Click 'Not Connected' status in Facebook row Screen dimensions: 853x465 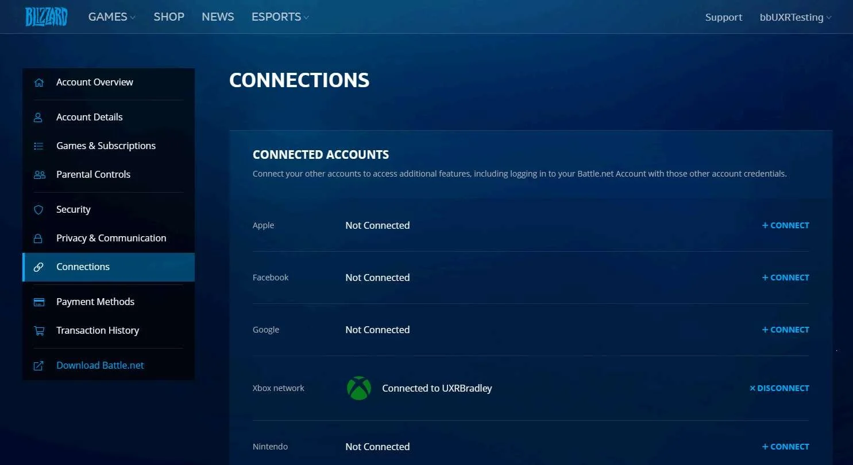click(377, 278)
